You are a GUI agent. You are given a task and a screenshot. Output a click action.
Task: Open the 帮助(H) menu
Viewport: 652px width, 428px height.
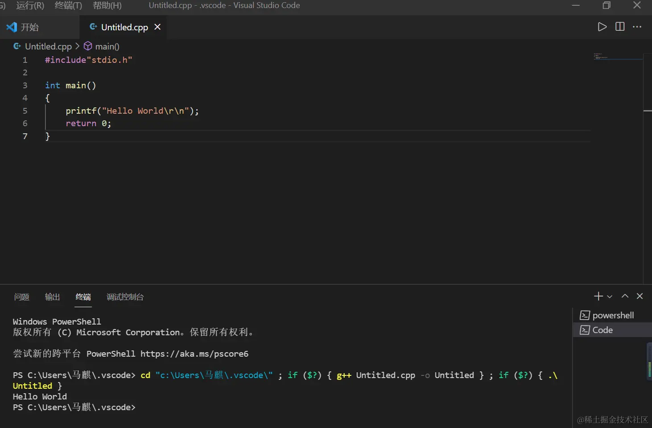(107, 5)
